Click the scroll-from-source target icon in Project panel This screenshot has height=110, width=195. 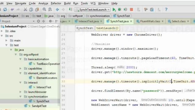(38, 21)
